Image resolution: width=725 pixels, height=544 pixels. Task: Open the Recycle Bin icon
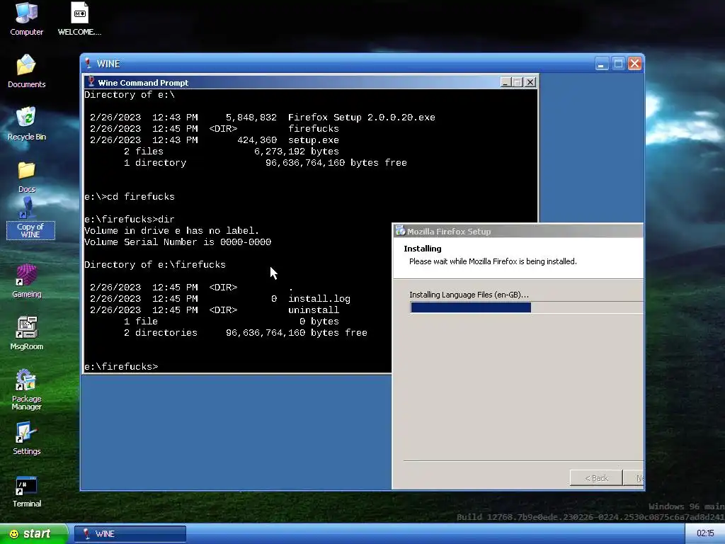pyautogui.click(x=26, y=123)
